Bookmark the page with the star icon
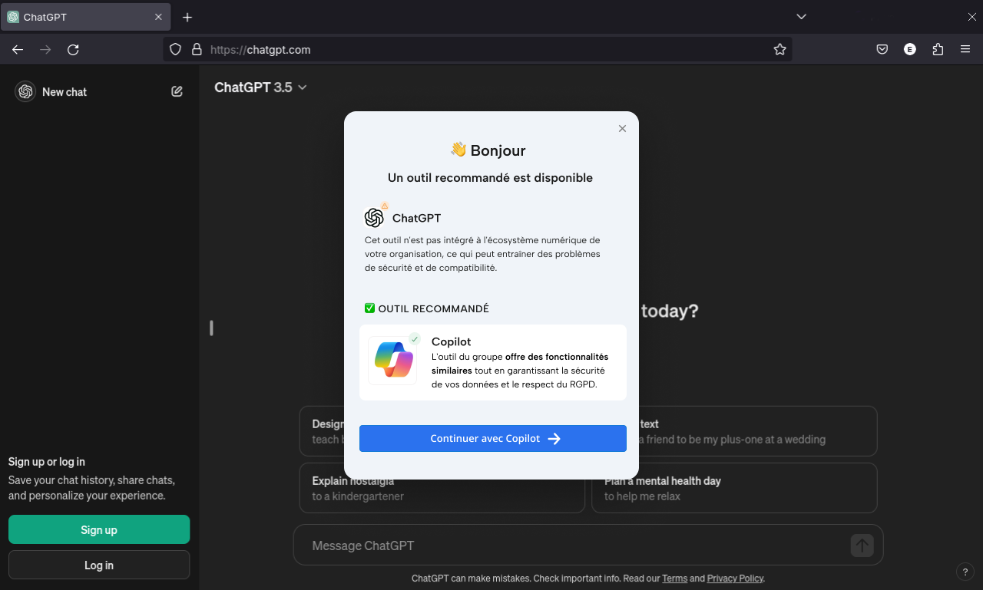983x590 pixels. coord(780,49)
